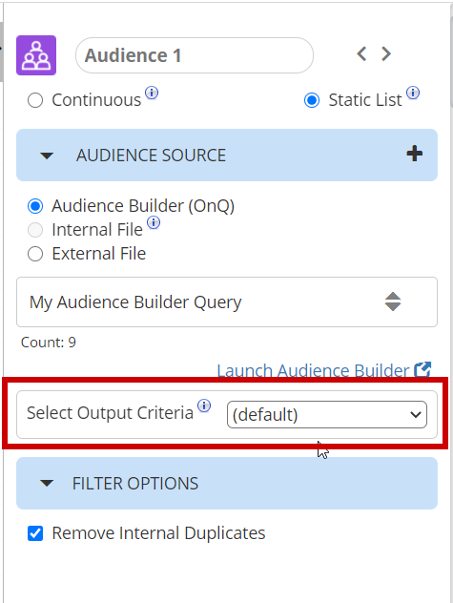The image size is (453, 603).
Task: Select the Static List radio option
Action: pos(312,101)
